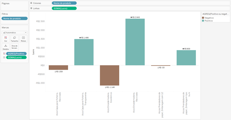Select the negative R$ -1.148 brown bar
Viewport: 231px width, 120px height.
pos(109,75)
